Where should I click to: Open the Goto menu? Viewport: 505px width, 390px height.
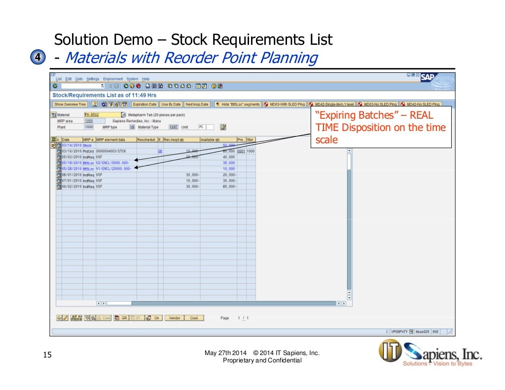tap(79, 79)
